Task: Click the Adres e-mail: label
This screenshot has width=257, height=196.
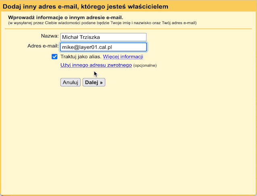Action: (x=43, y=46)
